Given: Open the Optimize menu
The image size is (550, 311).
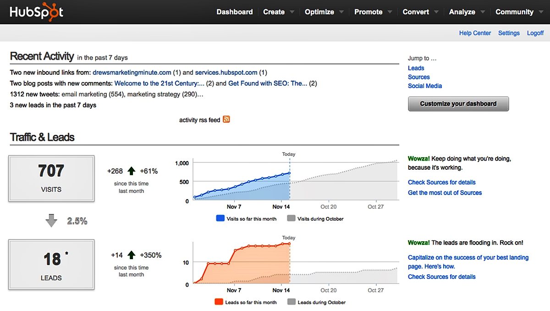Looking at the screenshot, I should click(320, 12).
